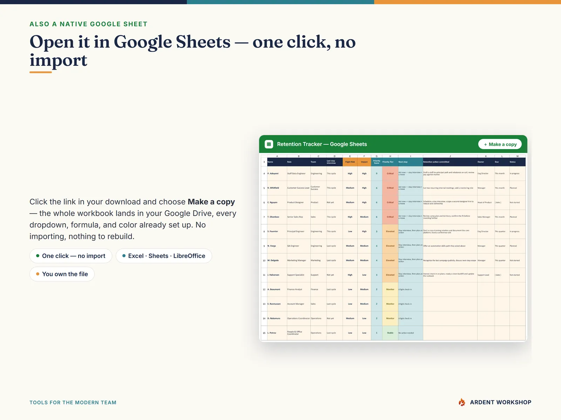Screen dimensions: 561x420
Task: Click the green Sheets icon by Retention Tracker
Action: point(269,144)
